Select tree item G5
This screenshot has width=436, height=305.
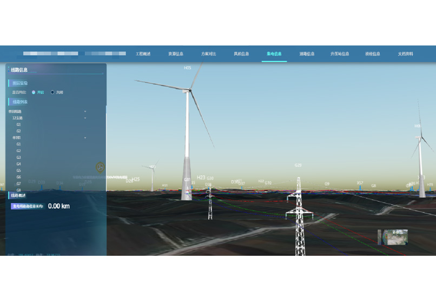tap(18, 170)
